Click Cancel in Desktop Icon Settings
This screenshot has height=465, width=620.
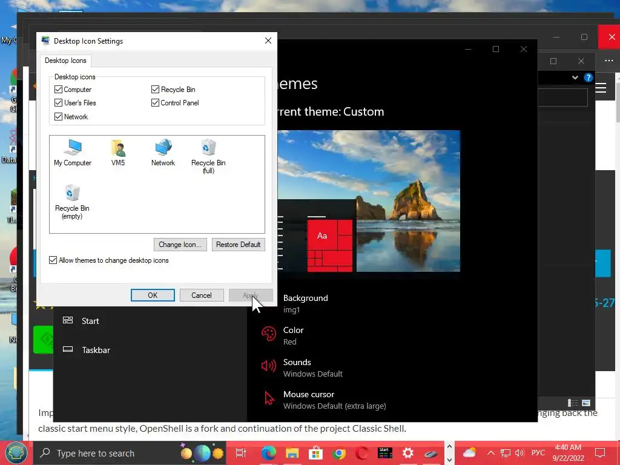click(202, 295)
